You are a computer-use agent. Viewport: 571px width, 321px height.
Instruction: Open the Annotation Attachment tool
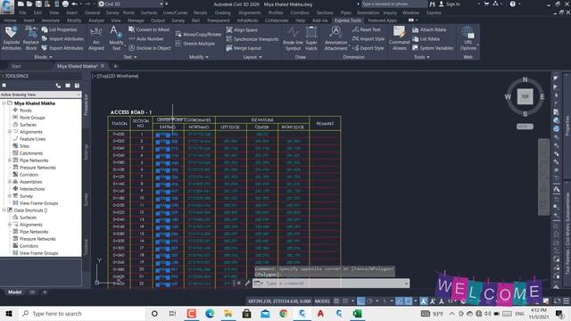point(335,38)
